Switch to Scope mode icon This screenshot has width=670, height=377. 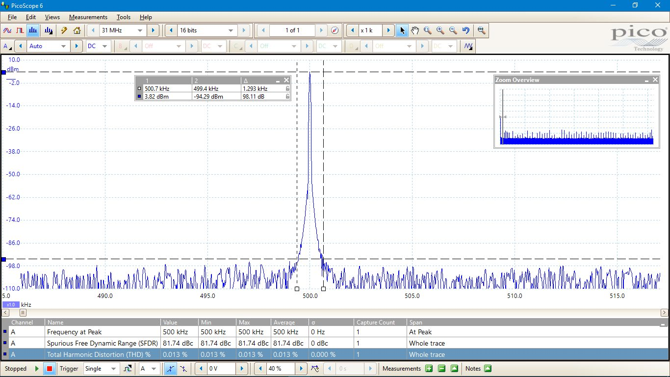pos(7,30)
